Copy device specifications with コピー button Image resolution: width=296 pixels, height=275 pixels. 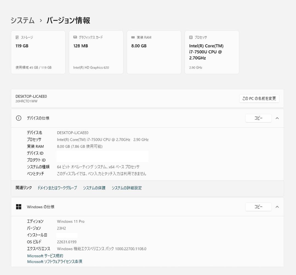pos(258,118)
